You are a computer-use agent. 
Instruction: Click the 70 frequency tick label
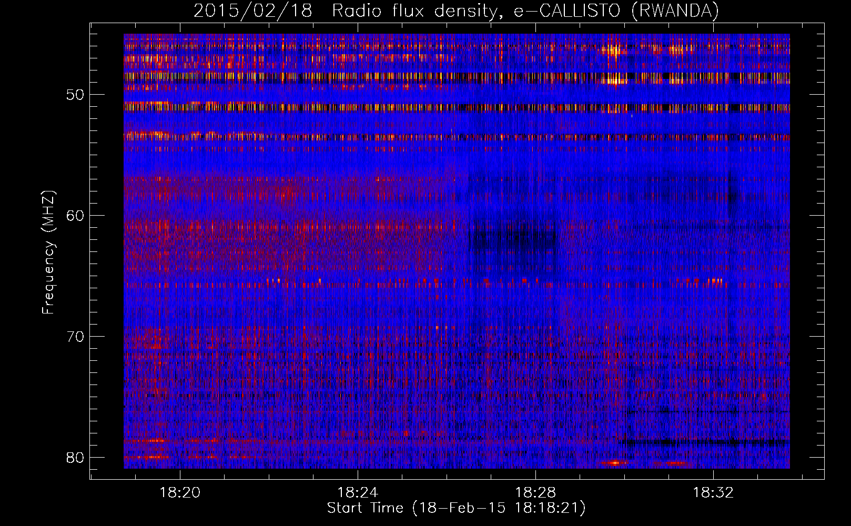75,337
